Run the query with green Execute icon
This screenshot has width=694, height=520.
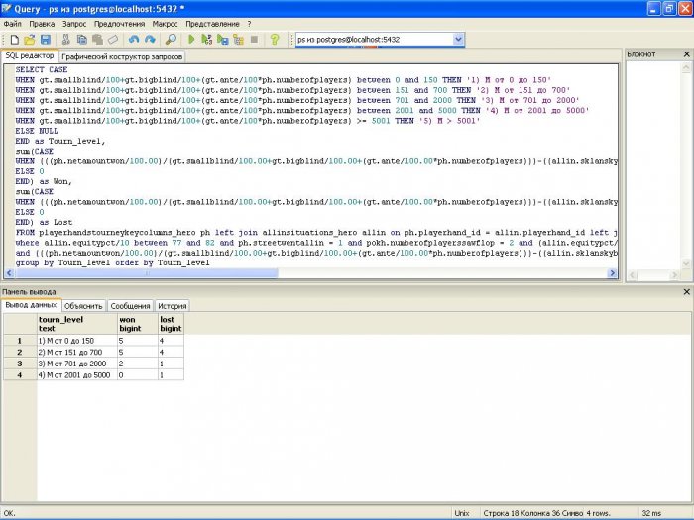coord(190,40)
